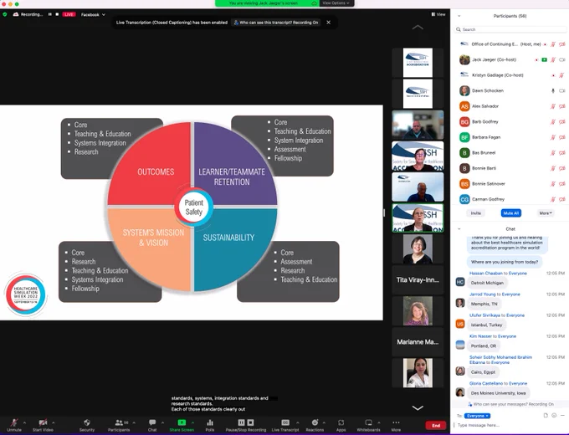Click the Start Video camera icon
Viewport: 569px width, 435px height.
43,422
